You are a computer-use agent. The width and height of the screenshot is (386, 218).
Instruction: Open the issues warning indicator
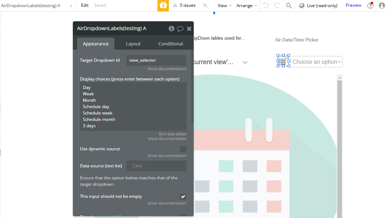184,6
